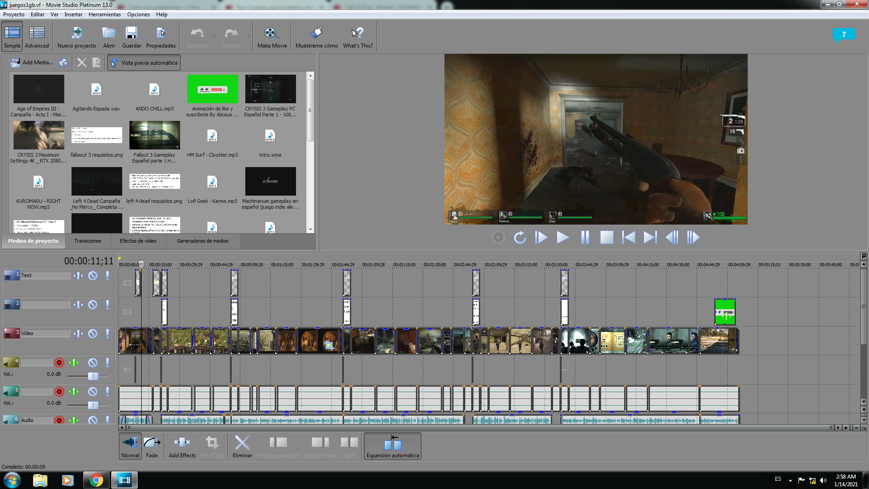Select Animación de like y suscribete clip
This screenshot has height=489, width=869.
pos(212,89)
